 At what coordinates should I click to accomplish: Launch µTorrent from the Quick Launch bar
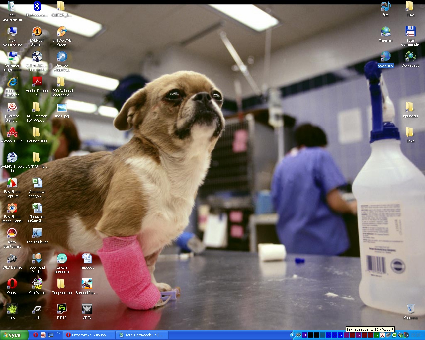(x=43, y=335)
